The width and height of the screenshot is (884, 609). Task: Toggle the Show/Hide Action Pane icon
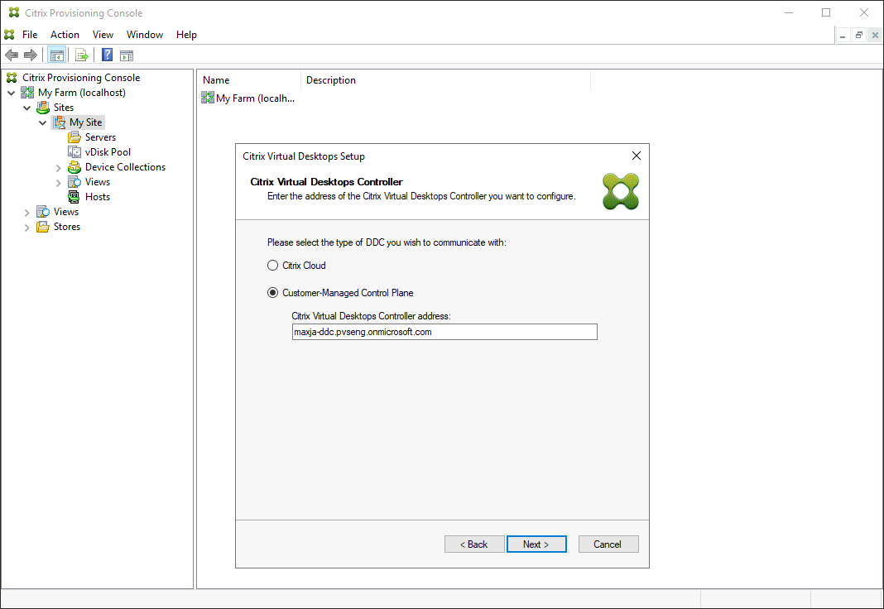tap(126, 55)
